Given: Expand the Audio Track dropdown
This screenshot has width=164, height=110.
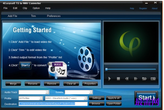Looking at the screenshot, I should point(47,92).
